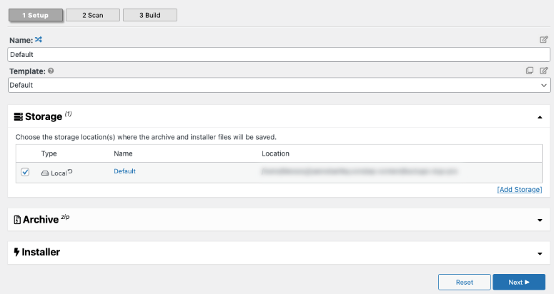This screenshot has height=294, width=554.
Task: Expand the Archive section with its arrow
Action: 540,220
